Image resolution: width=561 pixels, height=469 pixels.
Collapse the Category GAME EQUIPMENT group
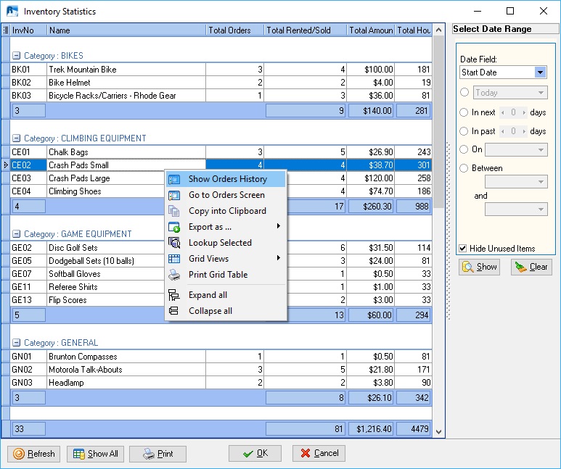[17, 234]
